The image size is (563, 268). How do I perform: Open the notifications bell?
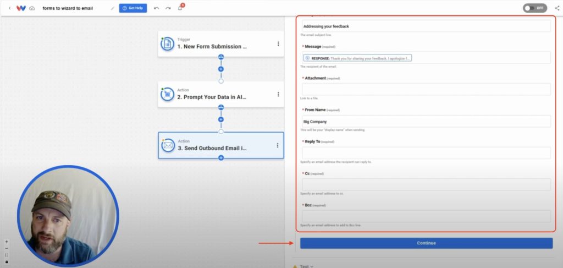[180, 8]
